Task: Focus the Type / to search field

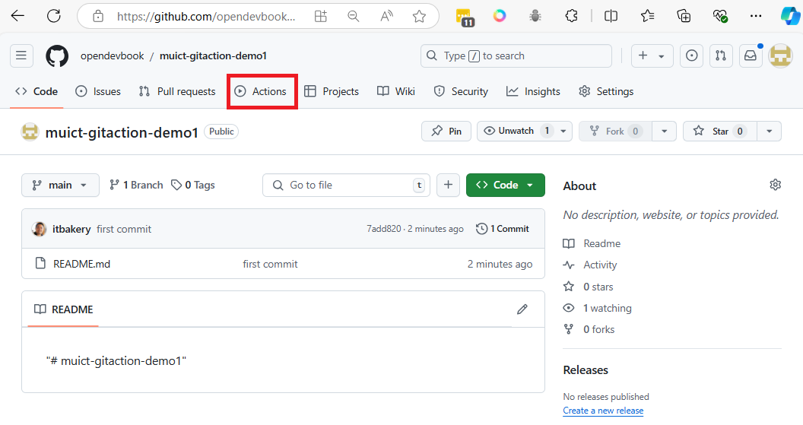Action: pos(516,56)
